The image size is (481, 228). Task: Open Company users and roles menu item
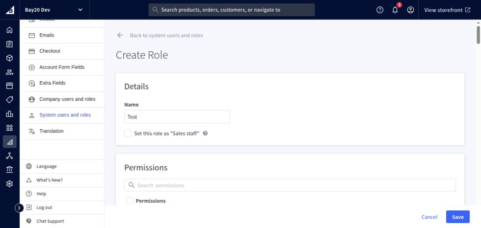tap(67, 99)
